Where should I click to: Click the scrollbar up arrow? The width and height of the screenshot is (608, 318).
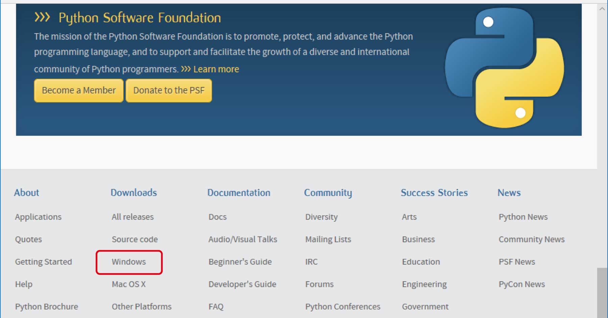coord(602,9)
